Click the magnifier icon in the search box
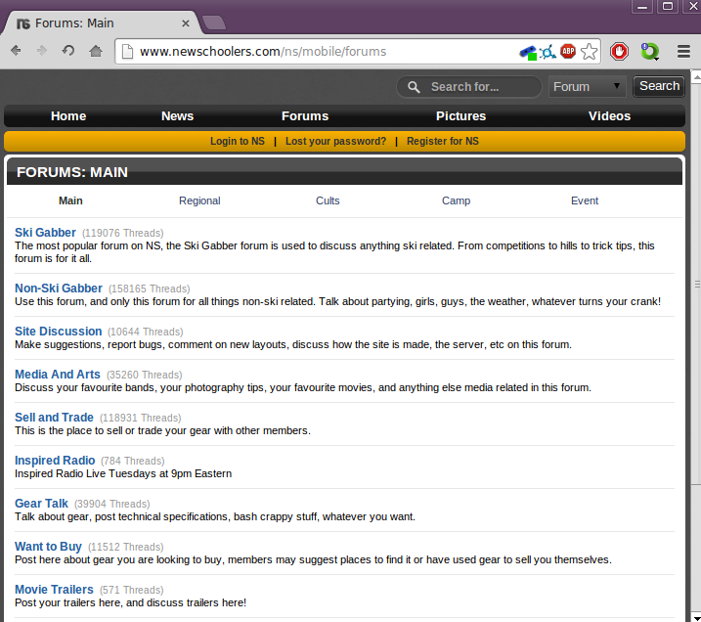Image resolution: width=701 pixels, height=622 pixels. tap(414, 87)
